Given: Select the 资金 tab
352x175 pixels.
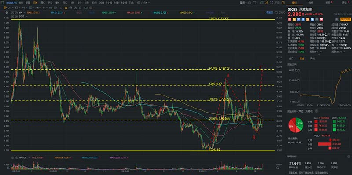Looking at the screenshot, I should coord(302,58).
